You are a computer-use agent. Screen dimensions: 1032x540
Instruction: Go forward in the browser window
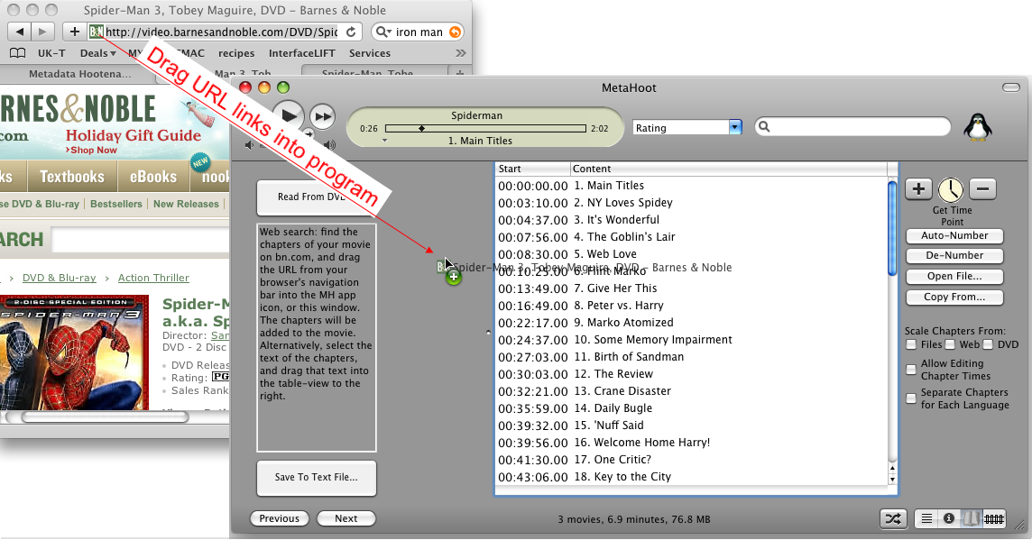pyautogui.click(x=42, y=32)
